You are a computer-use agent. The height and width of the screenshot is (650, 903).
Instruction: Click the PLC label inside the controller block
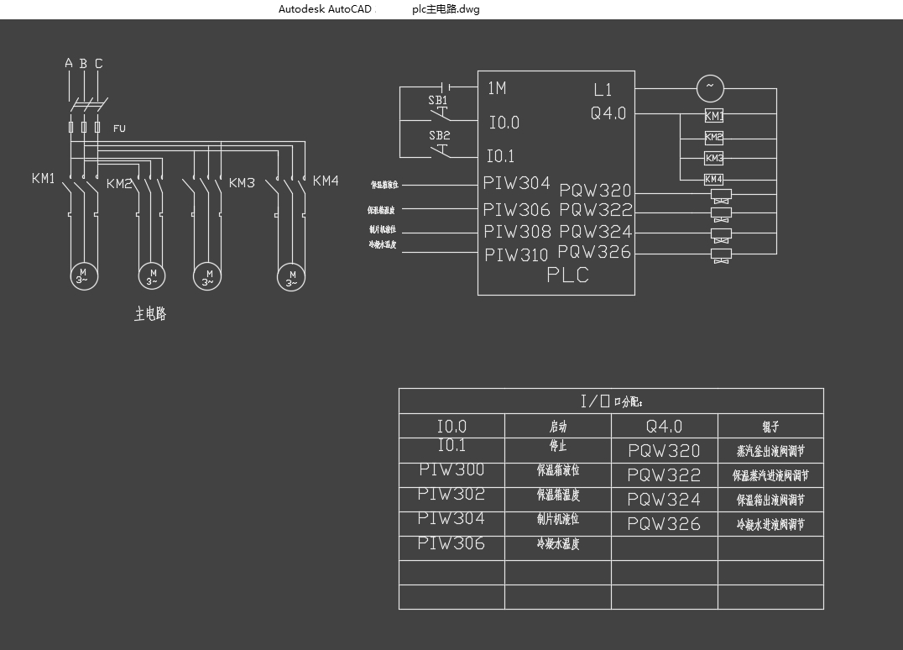tap(568, 275)
